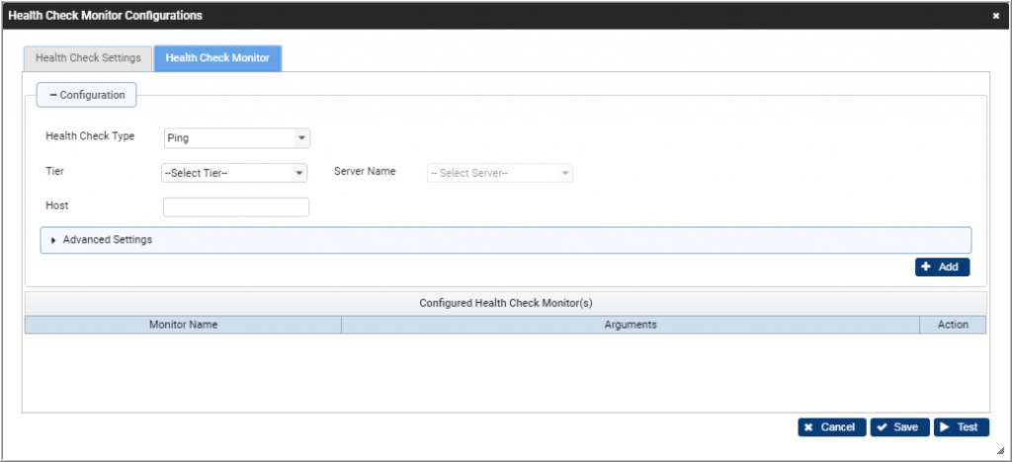Click the Monitor Name column header
The height and width of the screenshot is (462, 1012).
click(183, 324)
